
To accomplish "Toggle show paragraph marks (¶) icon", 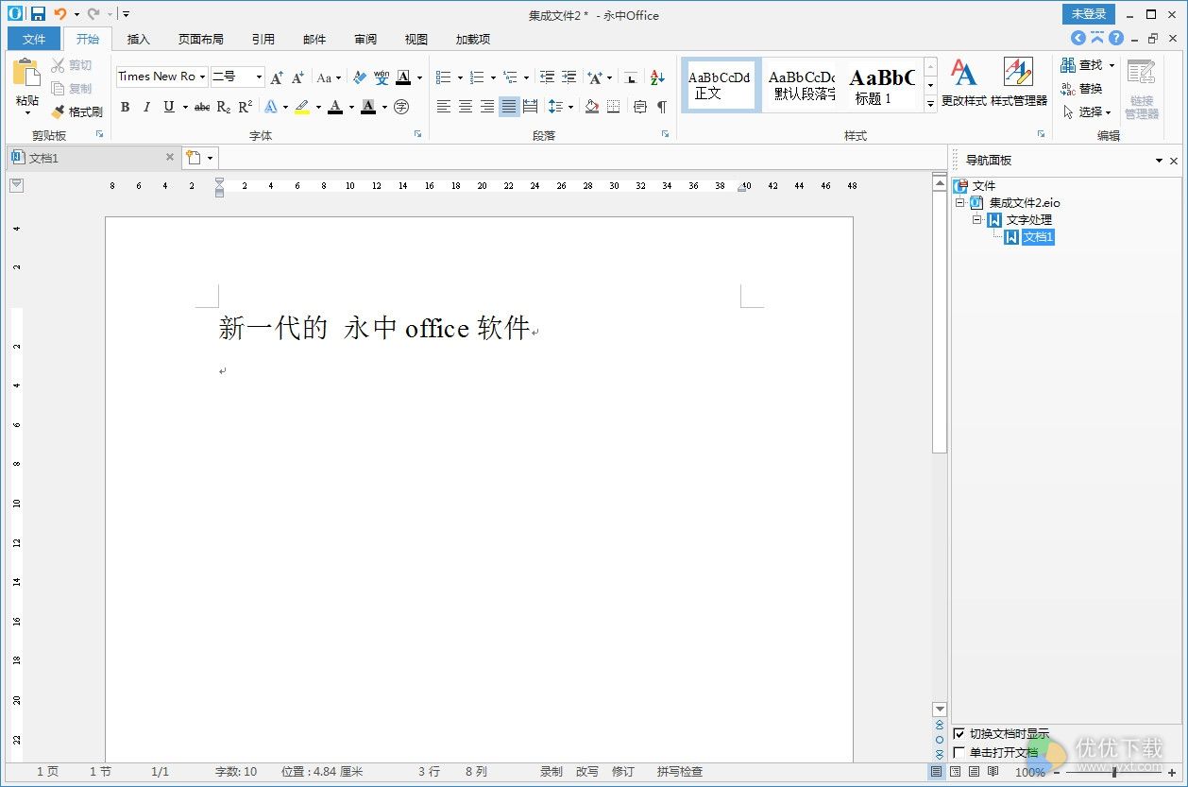I will 662,107.
